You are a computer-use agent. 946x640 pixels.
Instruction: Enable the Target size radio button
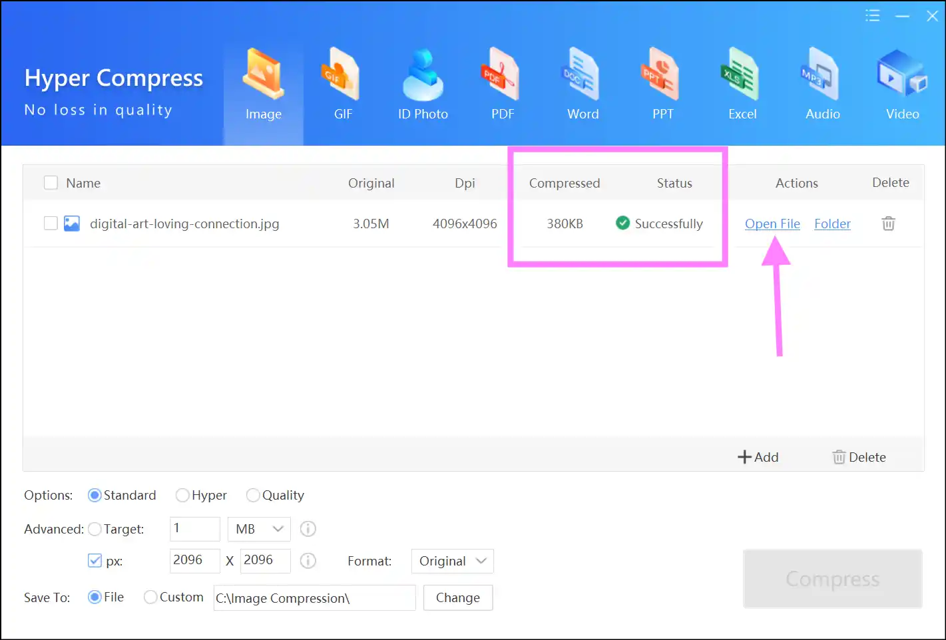tap(95, 529)
